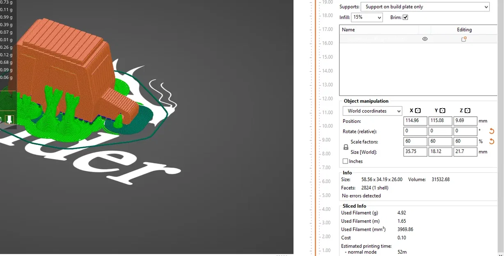Click the Rotate X input field

point(415,131)
